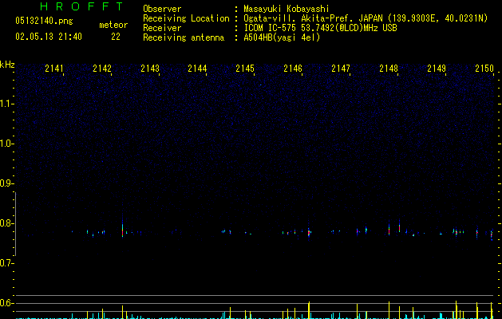The width and height of the screenshot is (502, 319).
Task: Click the 2143 time axis marker
Action: point(150,68)
